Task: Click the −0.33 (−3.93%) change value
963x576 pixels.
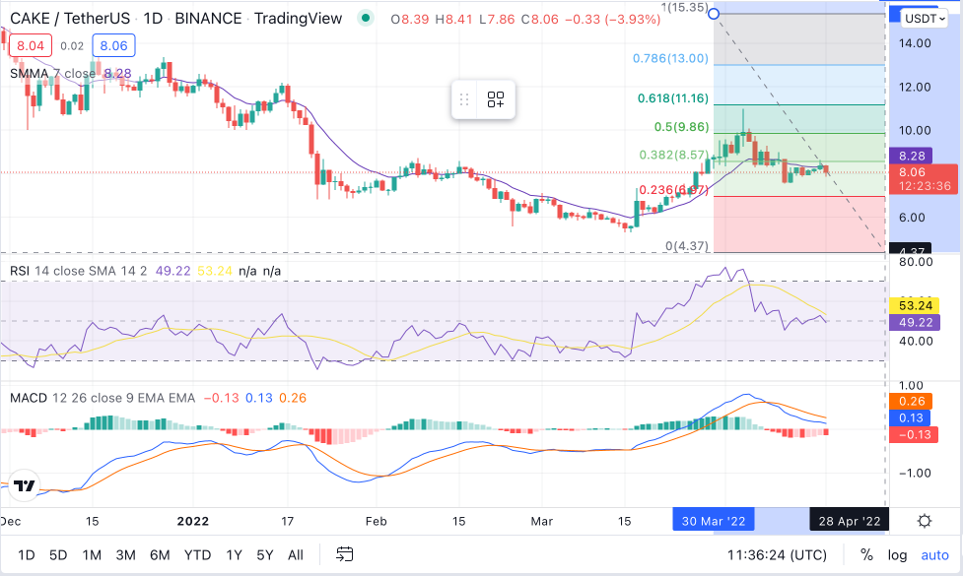Action: click(x=613, y=19)
